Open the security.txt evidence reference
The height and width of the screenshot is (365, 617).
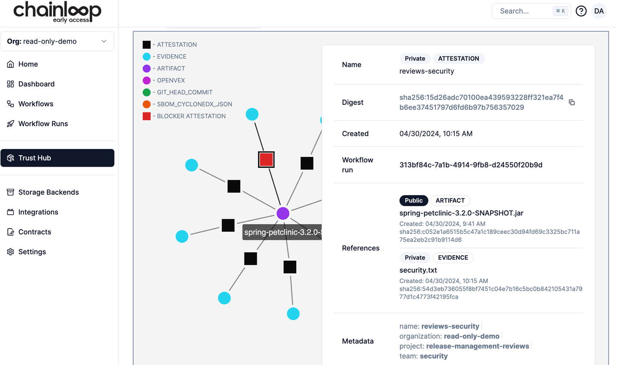pos(418,270)
